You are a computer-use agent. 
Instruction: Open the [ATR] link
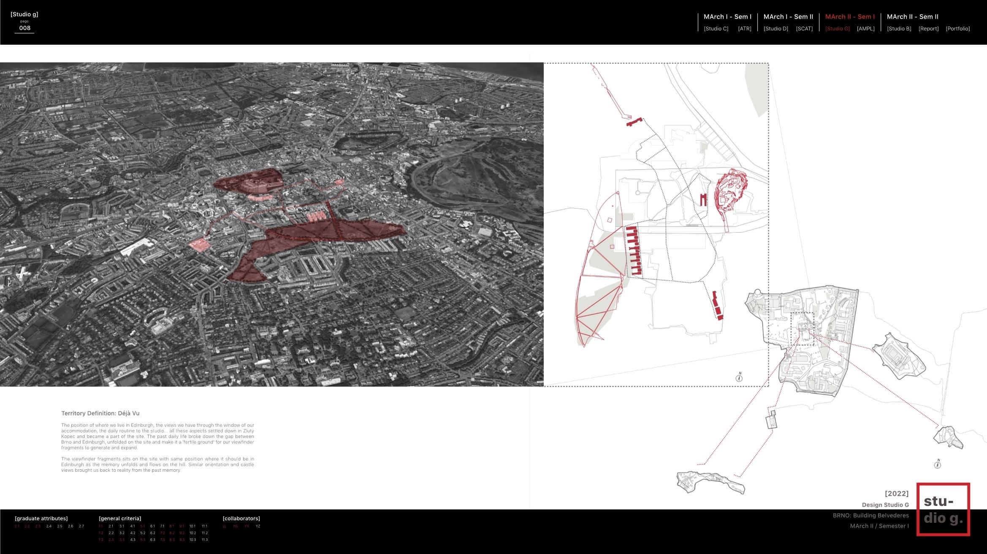(744, 29)
